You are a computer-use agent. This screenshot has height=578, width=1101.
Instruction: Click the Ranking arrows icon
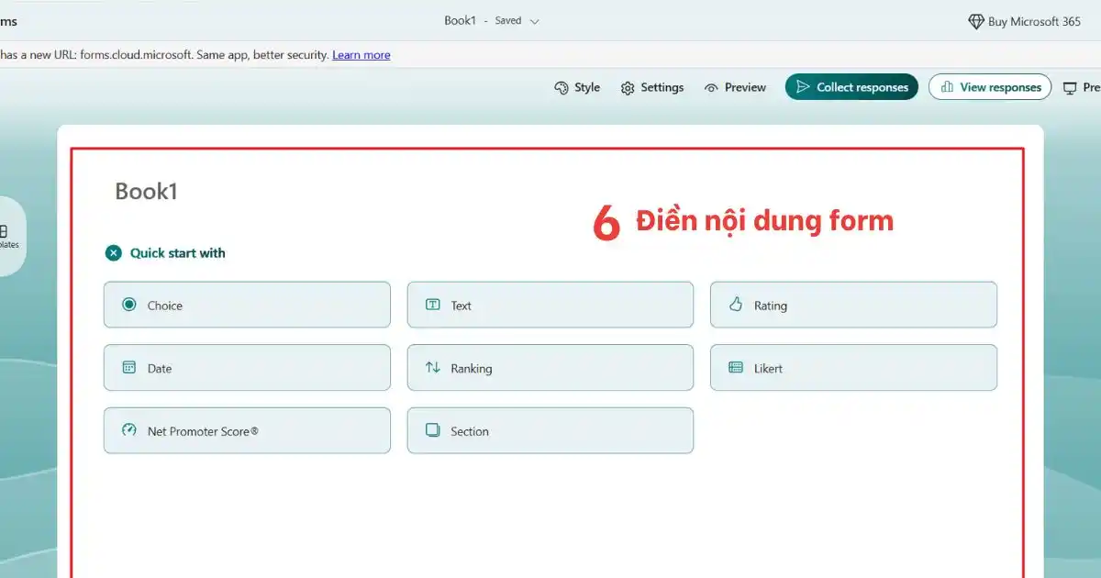coord(433,368)
